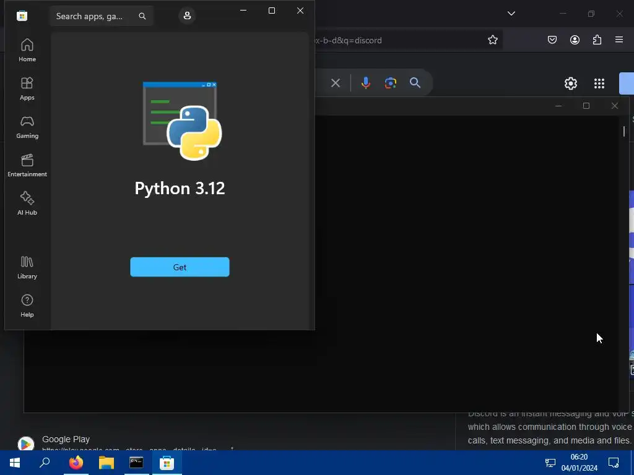Click the Microsoft Store logo icon
Screen dimensions: 634x475
[x=22, y=15]
